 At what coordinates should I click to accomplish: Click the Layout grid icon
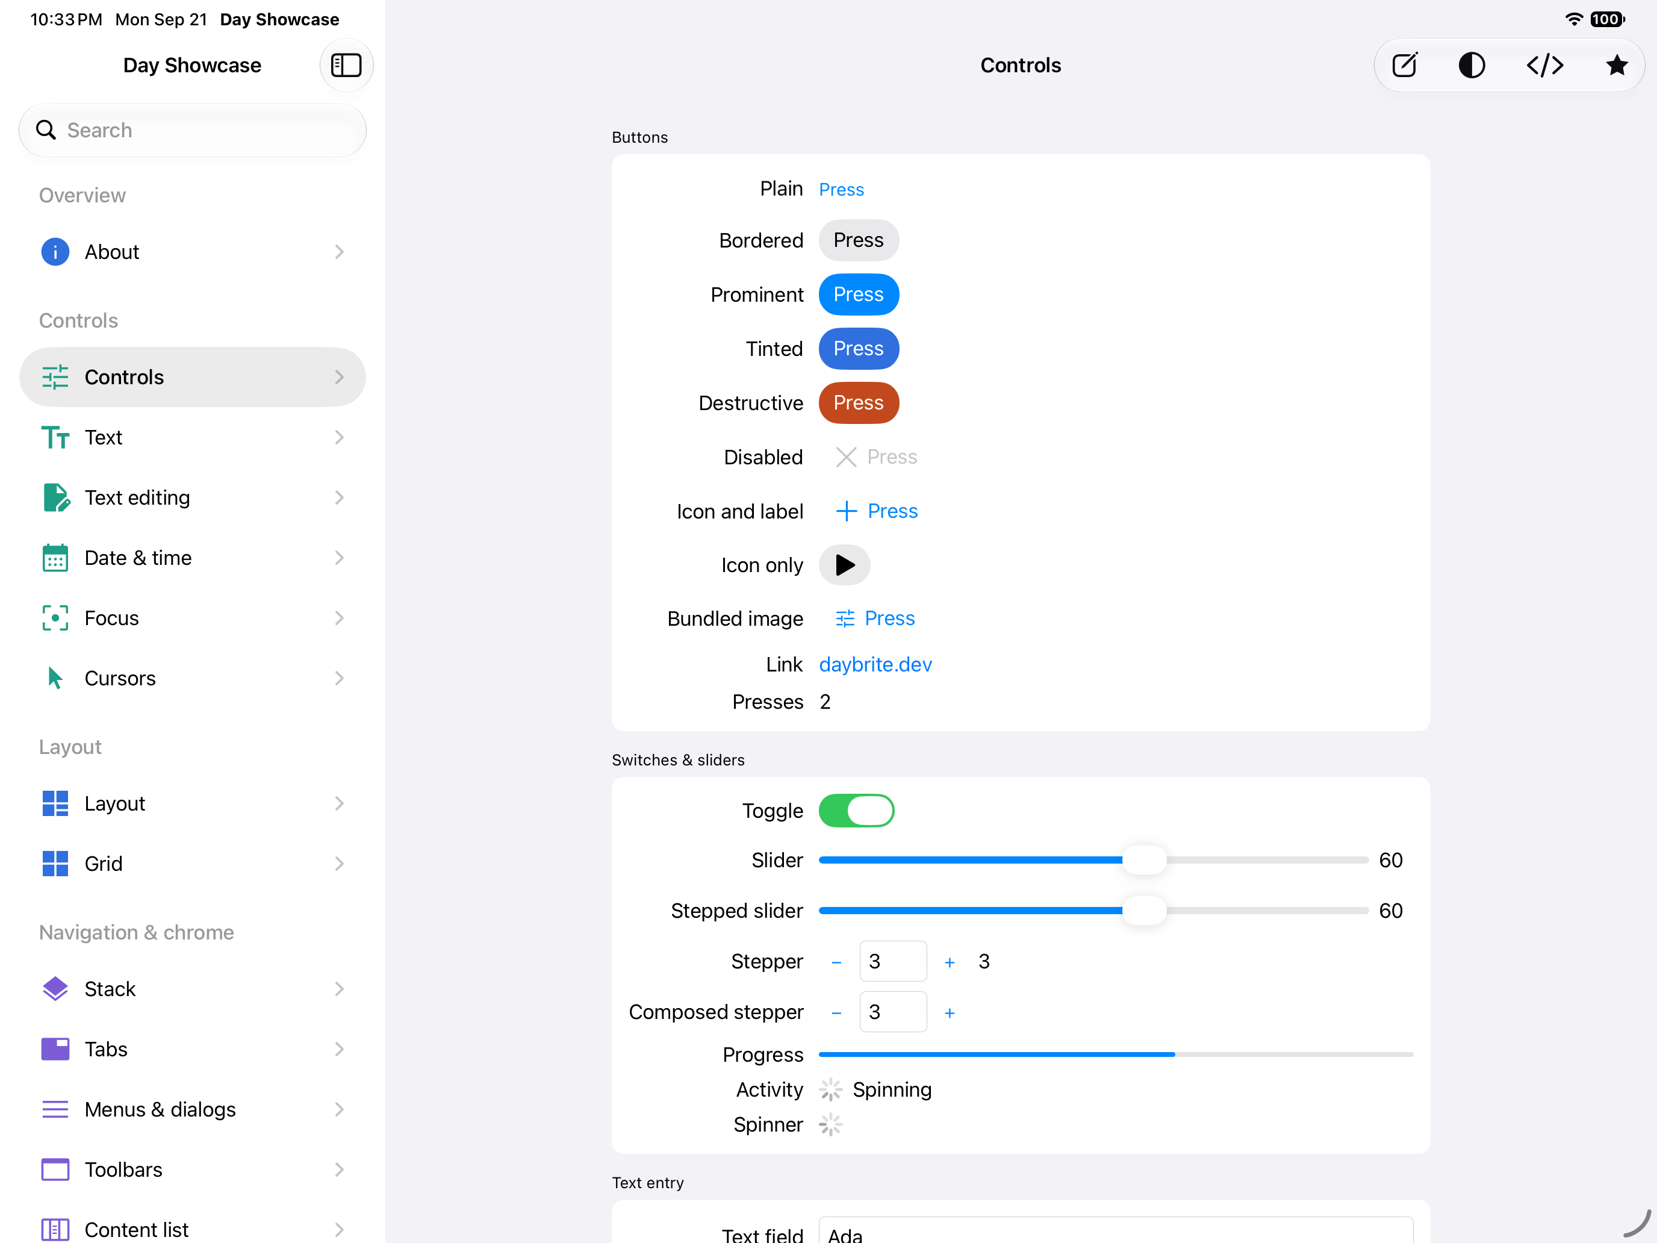click(x=55, y=803)
